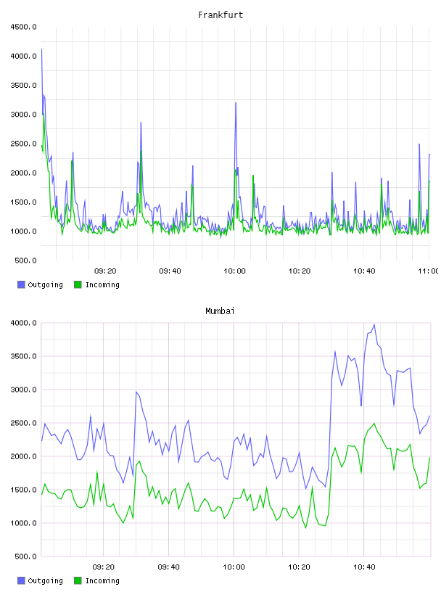Click the blue Outgoing swatch in Frankfurt legend
441x592 pixels.
21,284
